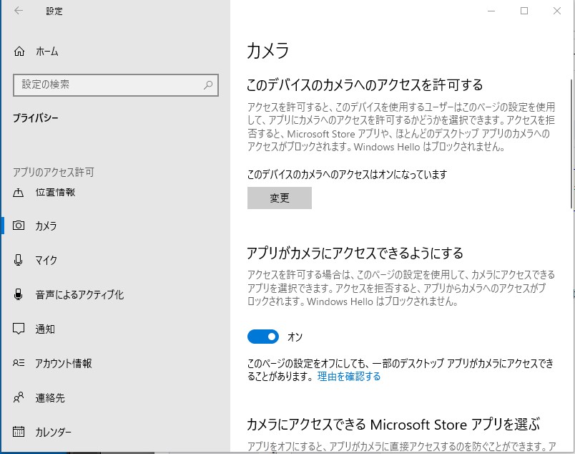The image size is (575, 454).
Task: Click heading このデバイスのカメラへのアクセスを許可する
Action: coord(365,84)
